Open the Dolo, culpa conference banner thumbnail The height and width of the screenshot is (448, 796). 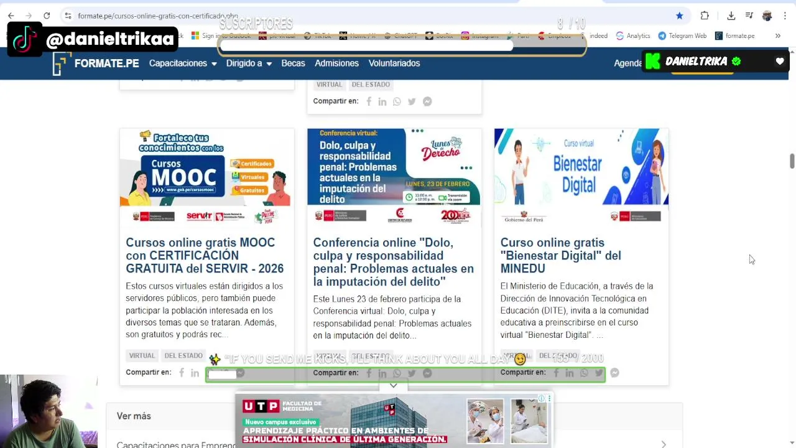(394, 177)
